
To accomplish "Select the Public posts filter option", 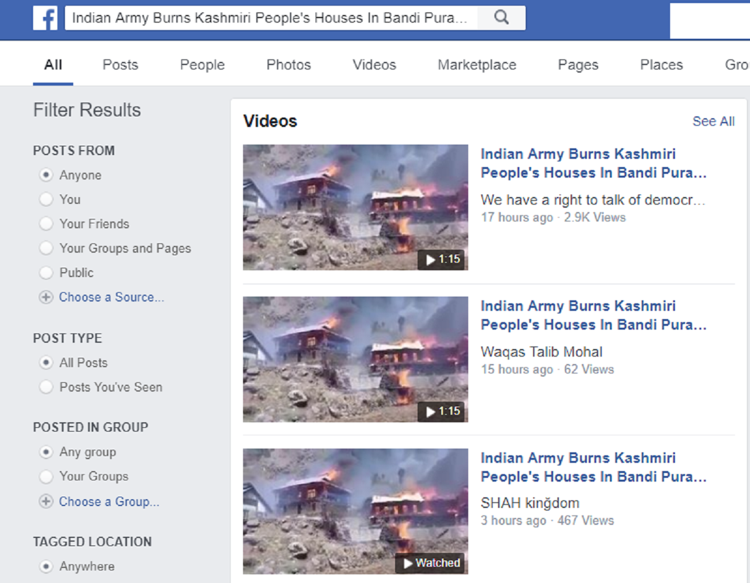I will [46, 272].
